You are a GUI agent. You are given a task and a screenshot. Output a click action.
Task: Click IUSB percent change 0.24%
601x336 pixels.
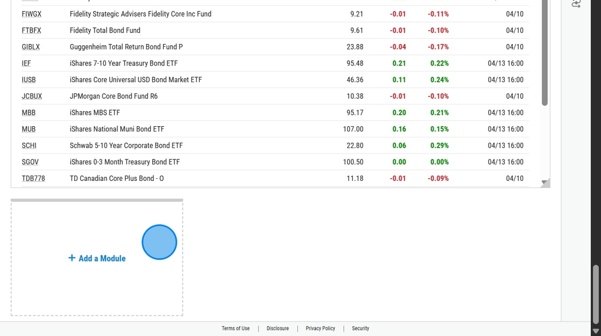[439, 80]
